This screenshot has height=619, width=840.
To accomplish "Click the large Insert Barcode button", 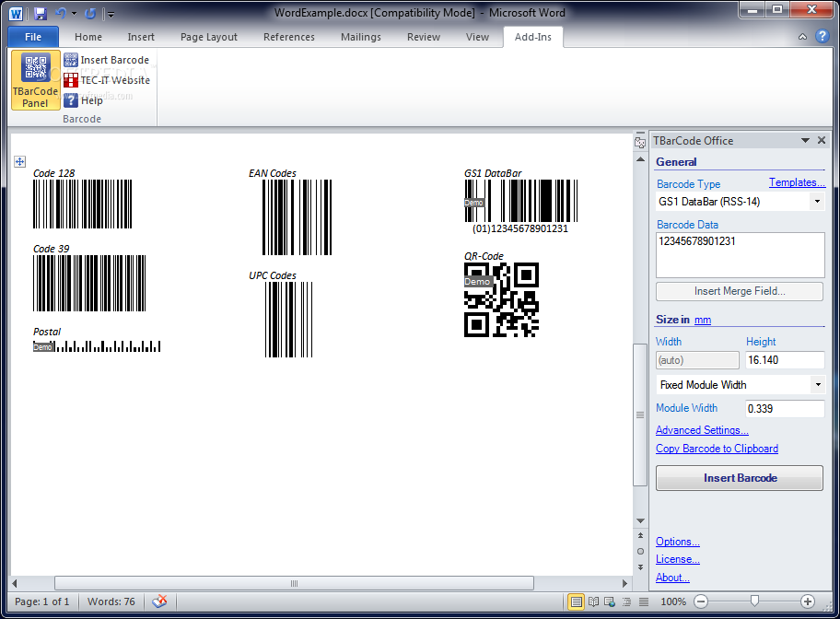I will [x=740, y=478].
